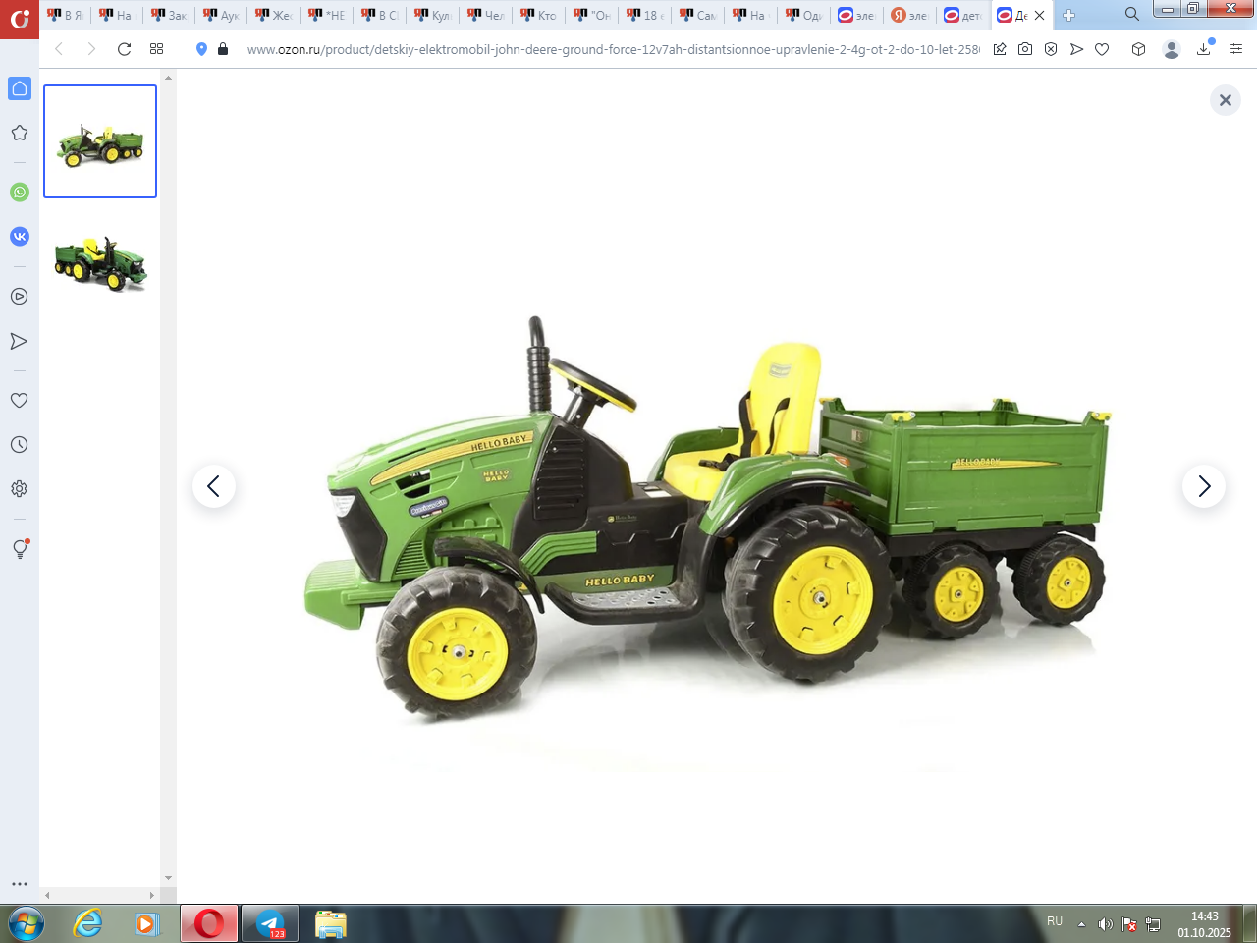Open sidebar setup three-dots menu
This screenshot has width=1257, height=943.
tap(20, 884)
